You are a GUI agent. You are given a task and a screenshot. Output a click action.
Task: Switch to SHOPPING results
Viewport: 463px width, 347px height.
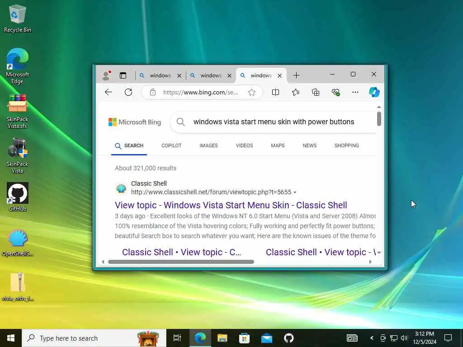[347, 145]
